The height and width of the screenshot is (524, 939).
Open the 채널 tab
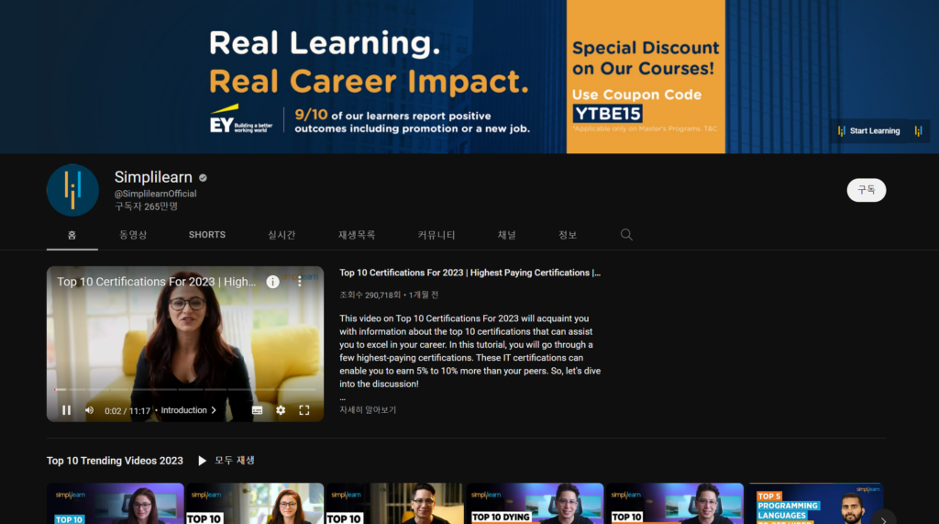[506, 235]
